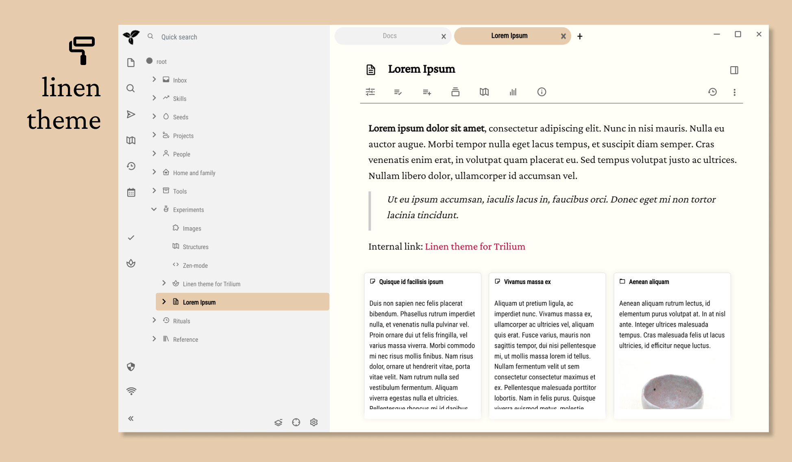
Task: Toggle the right pane visibility icon
Action: [734, 70]
